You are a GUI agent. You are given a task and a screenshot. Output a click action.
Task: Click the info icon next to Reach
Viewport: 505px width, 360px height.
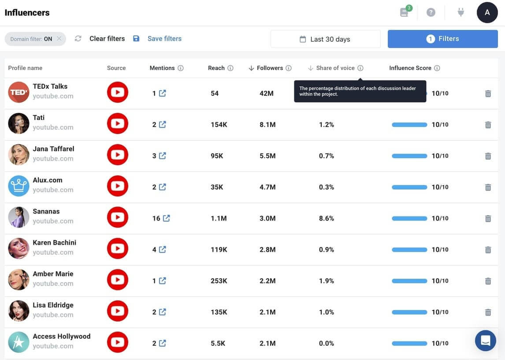230,68
